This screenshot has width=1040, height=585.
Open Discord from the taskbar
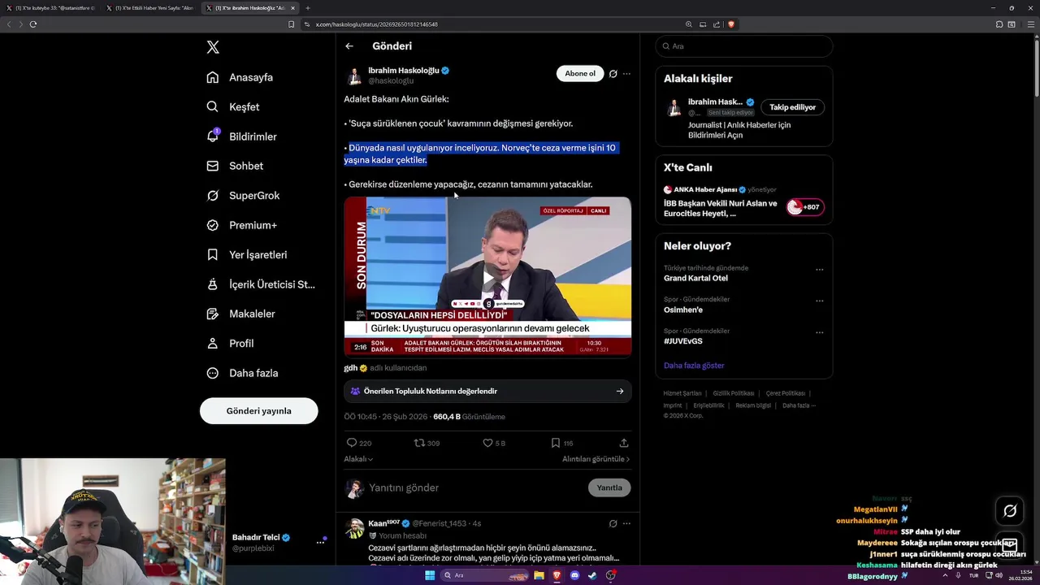click(574, 575)
